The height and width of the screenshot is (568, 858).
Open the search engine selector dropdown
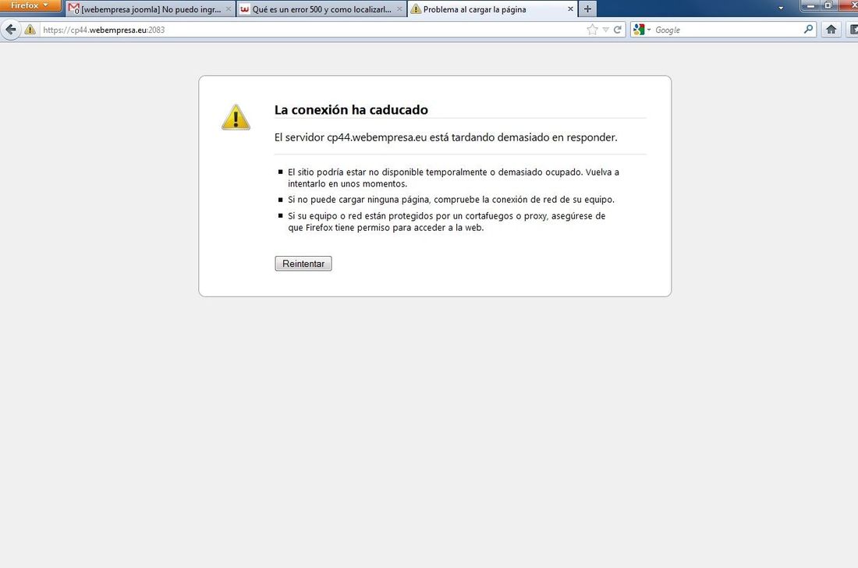641,30
